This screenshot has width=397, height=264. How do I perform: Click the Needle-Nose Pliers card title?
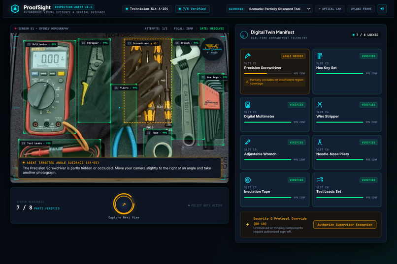[332, 154]
